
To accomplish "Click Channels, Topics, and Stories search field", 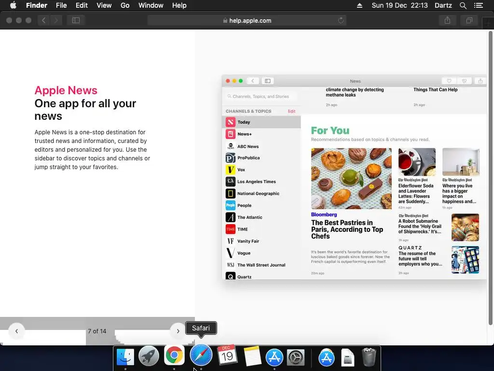I will 261,97.
